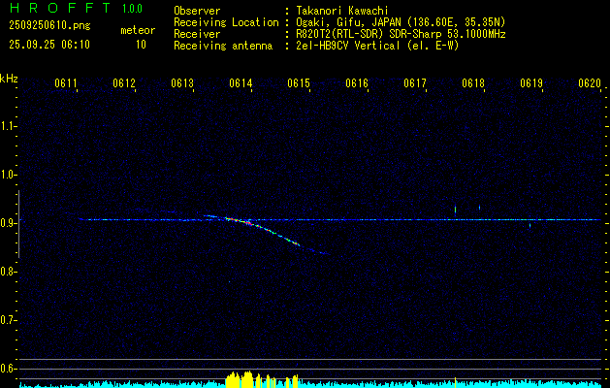610x388 pixels.
Task: Click the Receiver label
Action: pyautogui.click(x=197, y=34)
